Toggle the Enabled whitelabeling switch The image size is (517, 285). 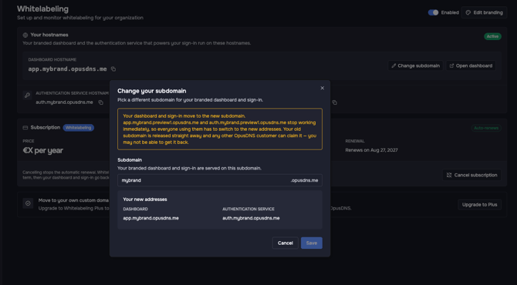(433, 12)
